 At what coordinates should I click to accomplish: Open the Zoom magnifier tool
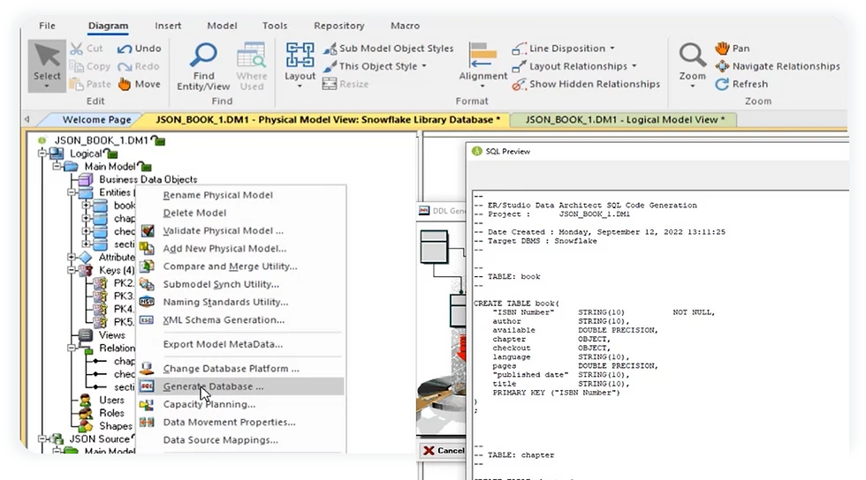(692, 56)
